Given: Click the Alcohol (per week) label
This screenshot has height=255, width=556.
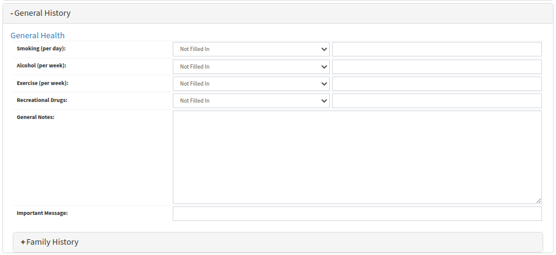Looking at the screenshot, I should pos(41,65).
